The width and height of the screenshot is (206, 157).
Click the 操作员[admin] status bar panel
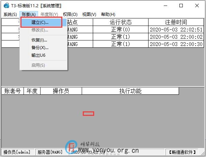(x=17, y=152)
